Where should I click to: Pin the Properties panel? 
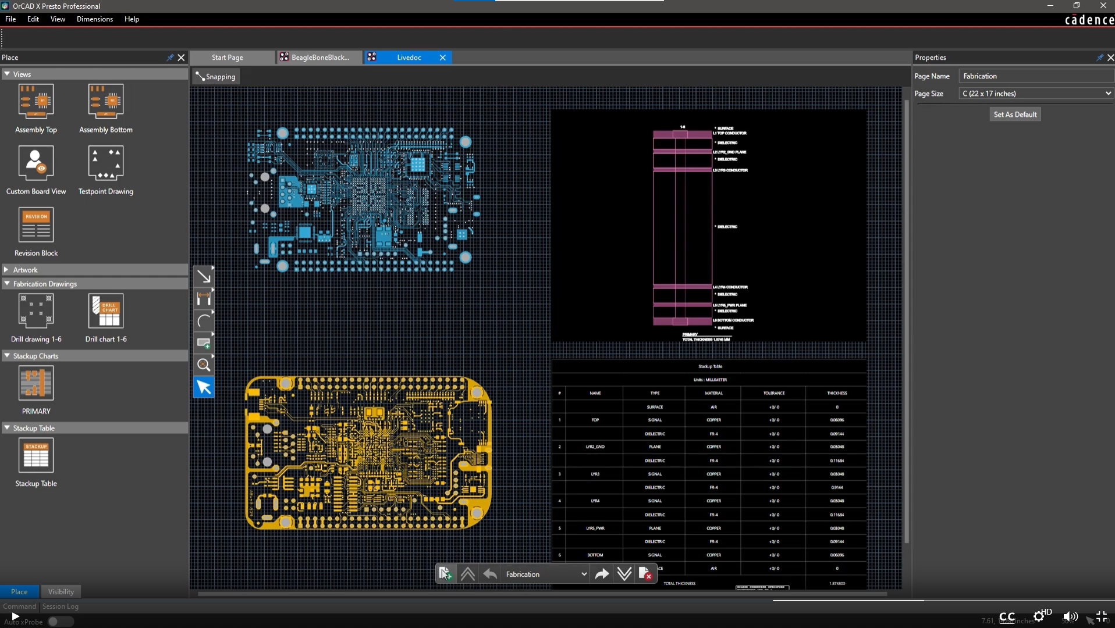click(x=1099, y=58)
